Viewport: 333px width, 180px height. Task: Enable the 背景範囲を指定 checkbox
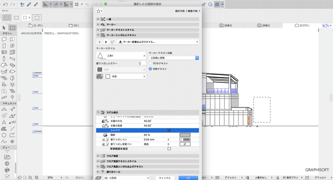click(169, 149)
